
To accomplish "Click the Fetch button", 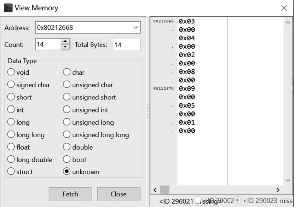I will tap(70, 194).
